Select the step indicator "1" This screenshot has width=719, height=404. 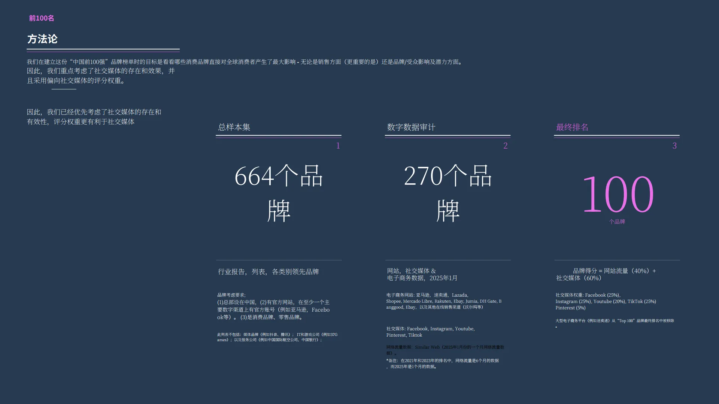tap(338, 146)
